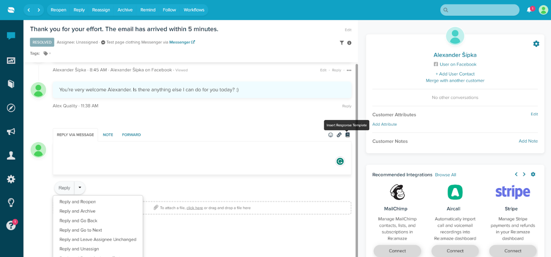Switch to the Note tab
Screen dimensions: 551x257
tap(108, 135)
